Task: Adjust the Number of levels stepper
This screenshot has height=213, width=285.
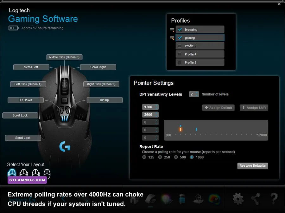Action: click(197, 94)
